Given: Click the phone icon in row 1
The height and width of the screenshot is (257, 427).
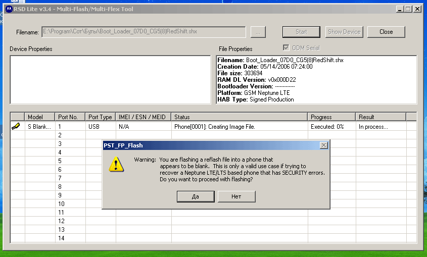Looking at the screenshot, I should click(16, 126).
